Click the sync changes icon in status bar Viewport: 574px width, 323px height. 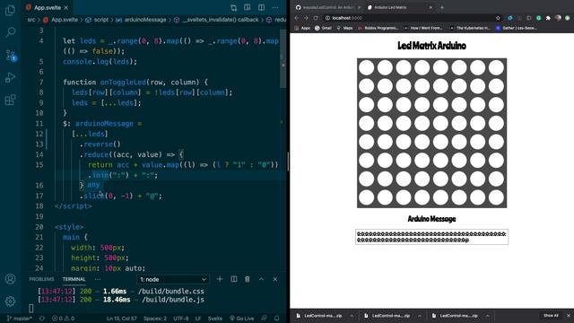click(x=42, y=319)
